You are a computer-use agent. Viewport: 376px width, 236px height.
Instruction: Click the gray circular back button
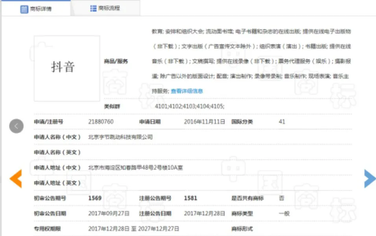point(16,126)
